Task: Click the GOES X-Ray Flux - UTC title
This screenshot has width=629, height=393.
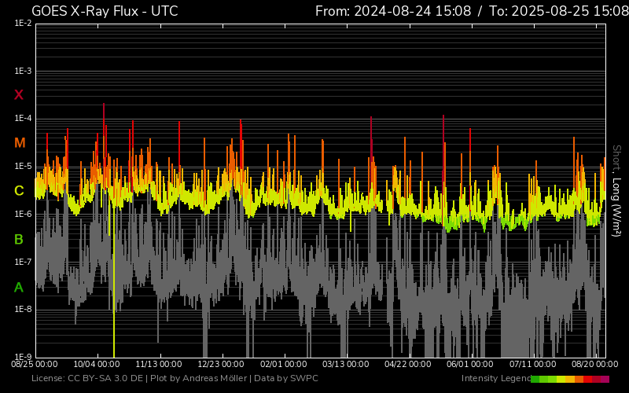Action: [x=105, y=11]
